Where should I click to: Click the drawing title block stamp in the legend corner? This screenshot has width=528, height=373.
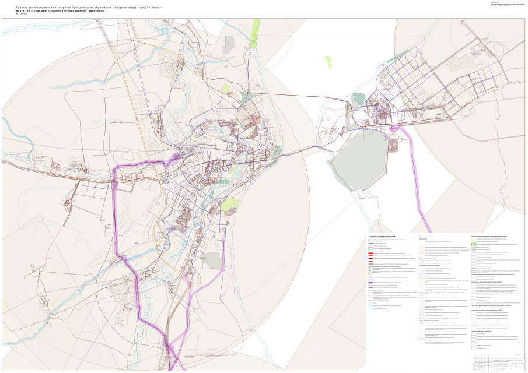498,362
